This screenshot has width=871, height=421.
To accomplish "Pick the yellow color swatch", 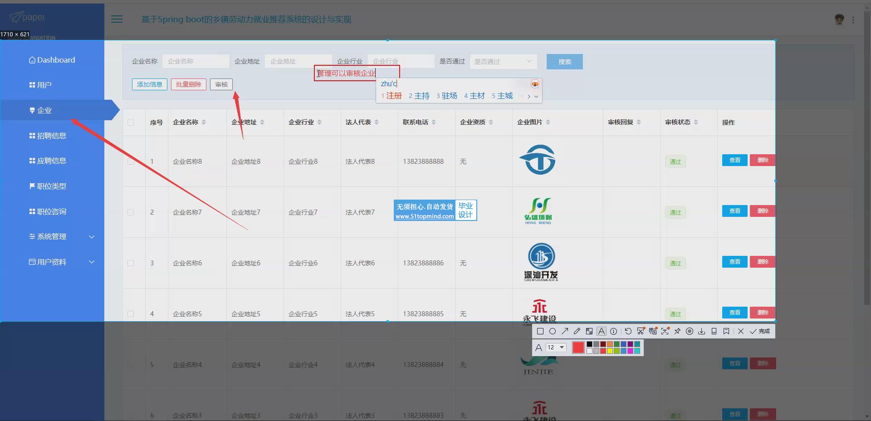I will pos(610,351).
